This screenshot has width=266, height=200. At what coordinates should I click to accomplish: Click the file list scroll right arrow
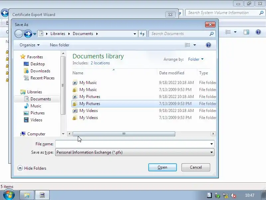[213, 134]
